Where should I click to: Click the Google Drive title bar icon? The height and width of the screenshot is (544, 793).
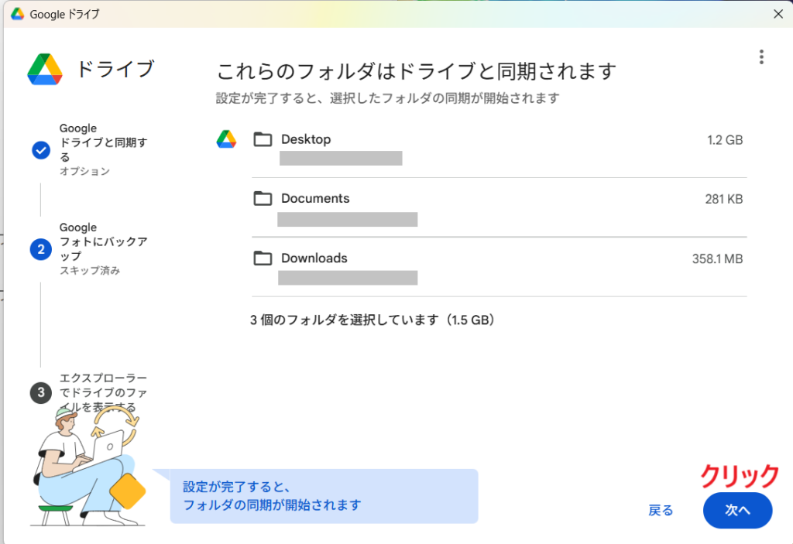[x=17, y=14]
